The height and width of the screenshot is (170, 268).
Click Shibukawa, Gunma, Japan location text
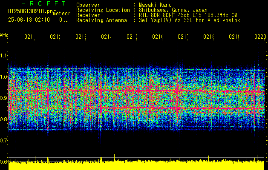pyautogui.click(x=173, y=10)
